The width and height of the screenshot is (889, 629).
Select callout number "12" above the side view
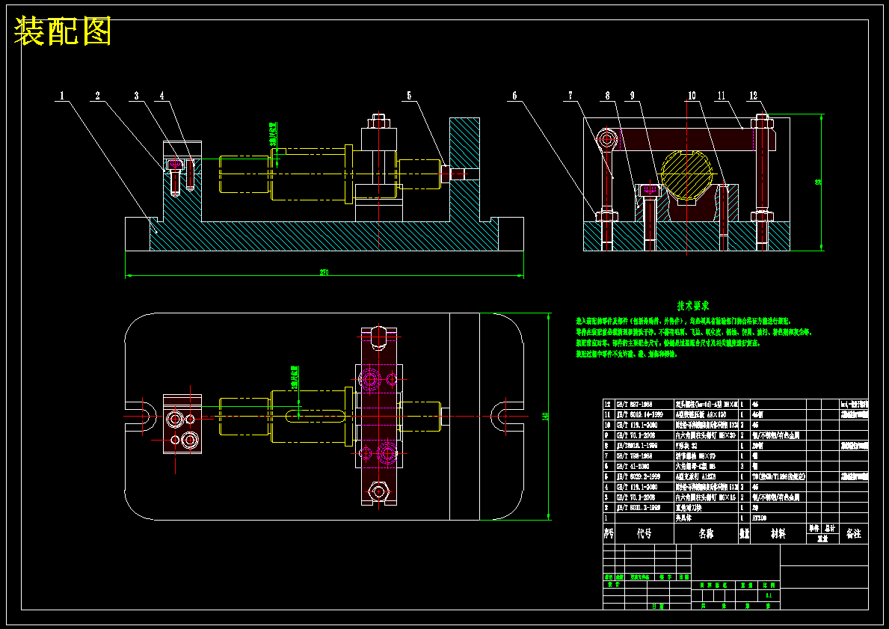click(753, 96)
